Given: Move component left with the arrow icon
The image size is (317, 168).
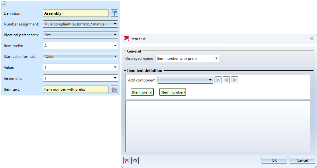Looking at the screenshot, I should (226, 80).
